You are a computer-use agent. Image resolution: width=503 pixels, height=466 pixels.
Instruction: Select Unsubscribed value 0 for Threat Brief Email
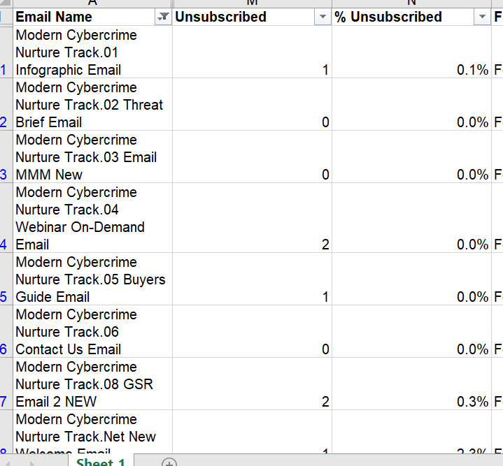[x=252, y=104]
